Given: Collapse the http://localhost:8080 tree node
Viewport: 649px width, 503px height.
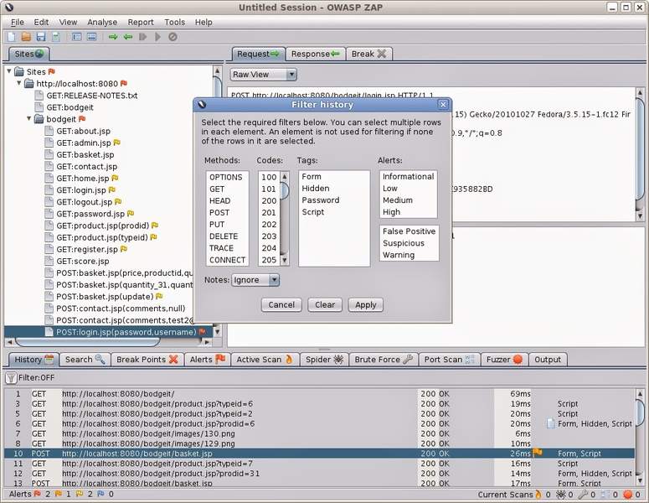Looking at the screenshot, I should [19, 83].
